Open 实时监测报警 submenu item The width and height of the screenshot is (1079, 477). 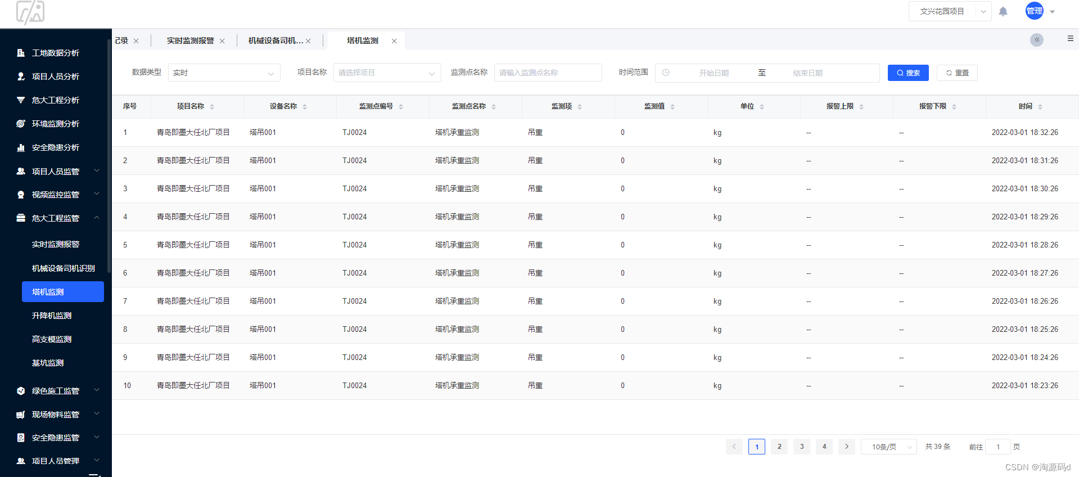[56, 244]
